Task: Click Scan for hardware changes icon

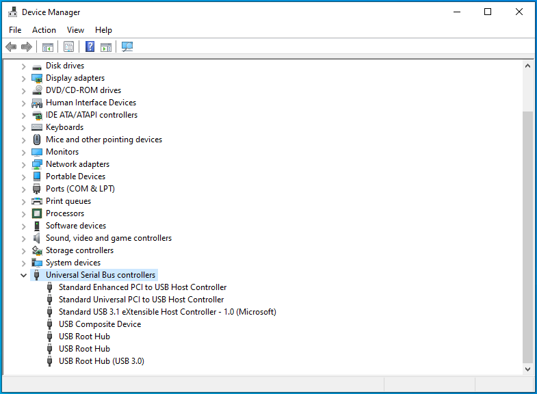Action: pyautogui.click(x=127, y=47)
